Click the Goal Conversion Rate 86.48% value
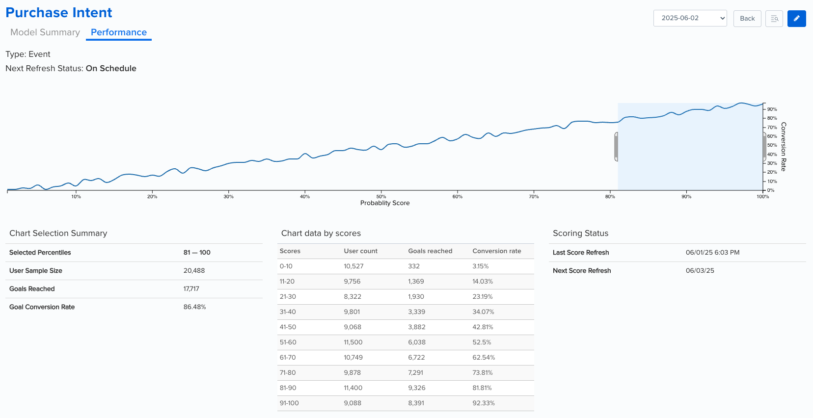813x418 pixels. 195,307
